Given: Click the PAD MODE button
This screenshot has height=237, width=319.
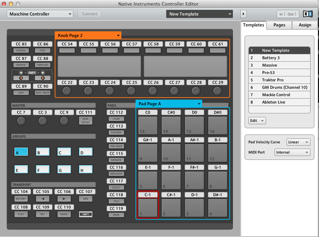Looking at the screenshot, I should (116, 146).
